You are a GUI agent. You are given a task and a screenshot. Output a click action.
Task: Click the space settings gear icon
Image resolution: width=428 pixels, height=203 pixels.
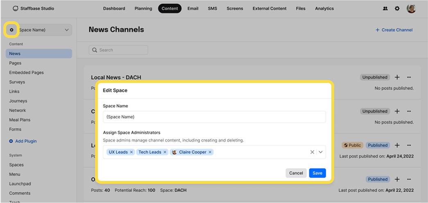click(x=11, y=30)
